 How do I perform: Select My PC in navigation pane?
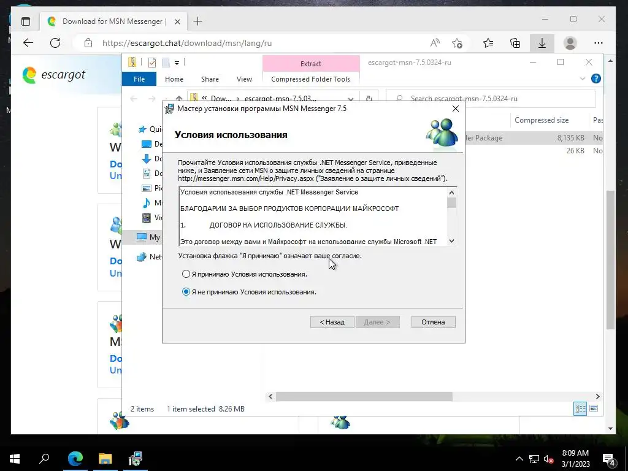pos(148,237)
